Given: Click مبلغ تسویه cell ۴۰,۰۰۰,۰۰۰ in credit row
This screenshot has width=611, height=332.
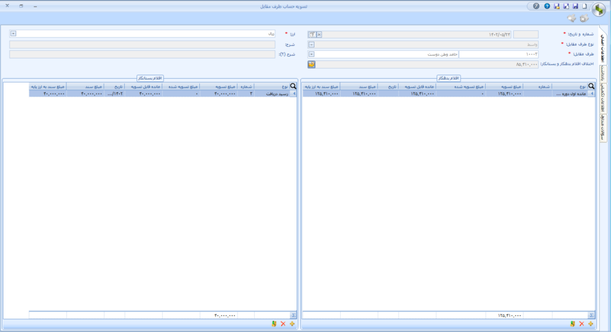Looking at the screenshot, I should [x=219, y=94].
